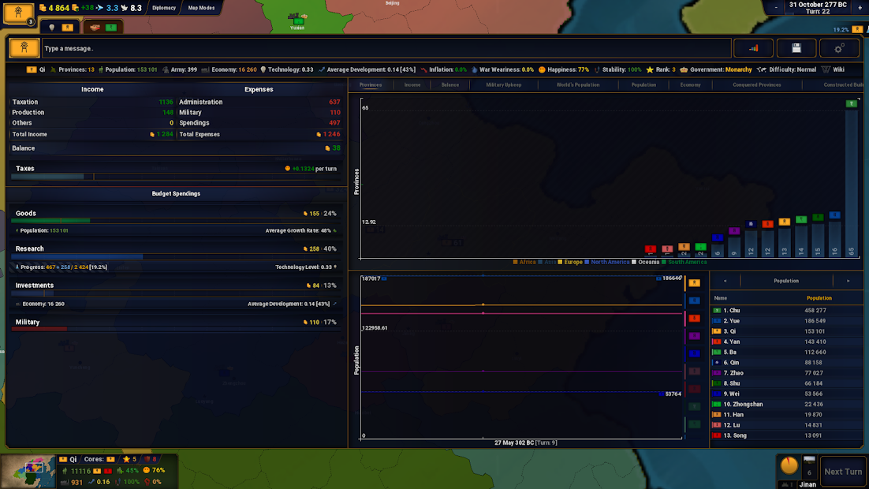Viewport: 869px width, 489px height.
Task: Select the World's Population tab
Action: tap(578, 84)
